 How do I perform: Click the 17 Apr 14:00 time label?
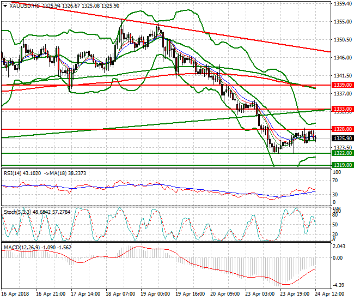(86, 294)
